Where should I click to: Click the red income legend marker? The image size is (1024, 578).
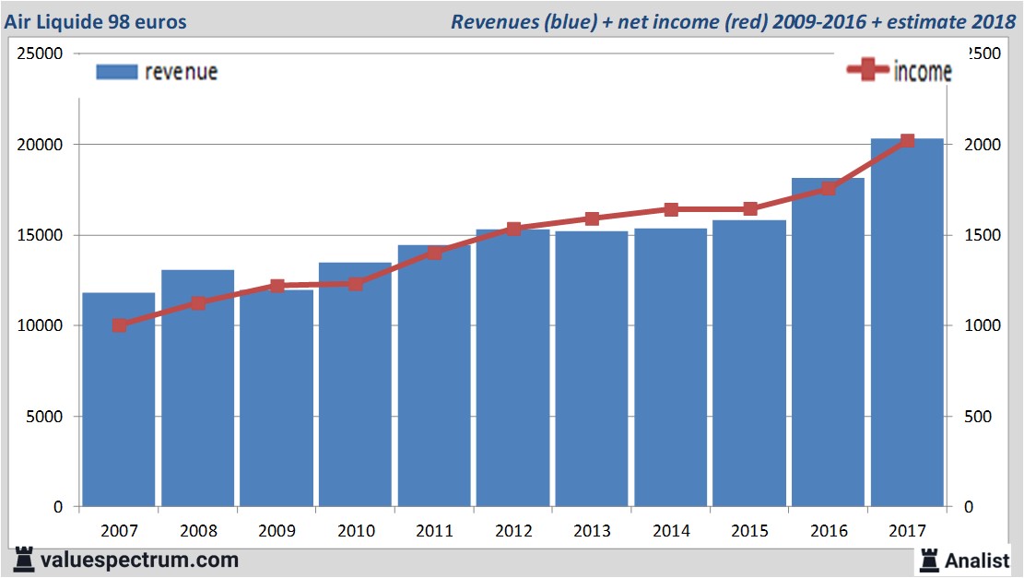[867, 71]
